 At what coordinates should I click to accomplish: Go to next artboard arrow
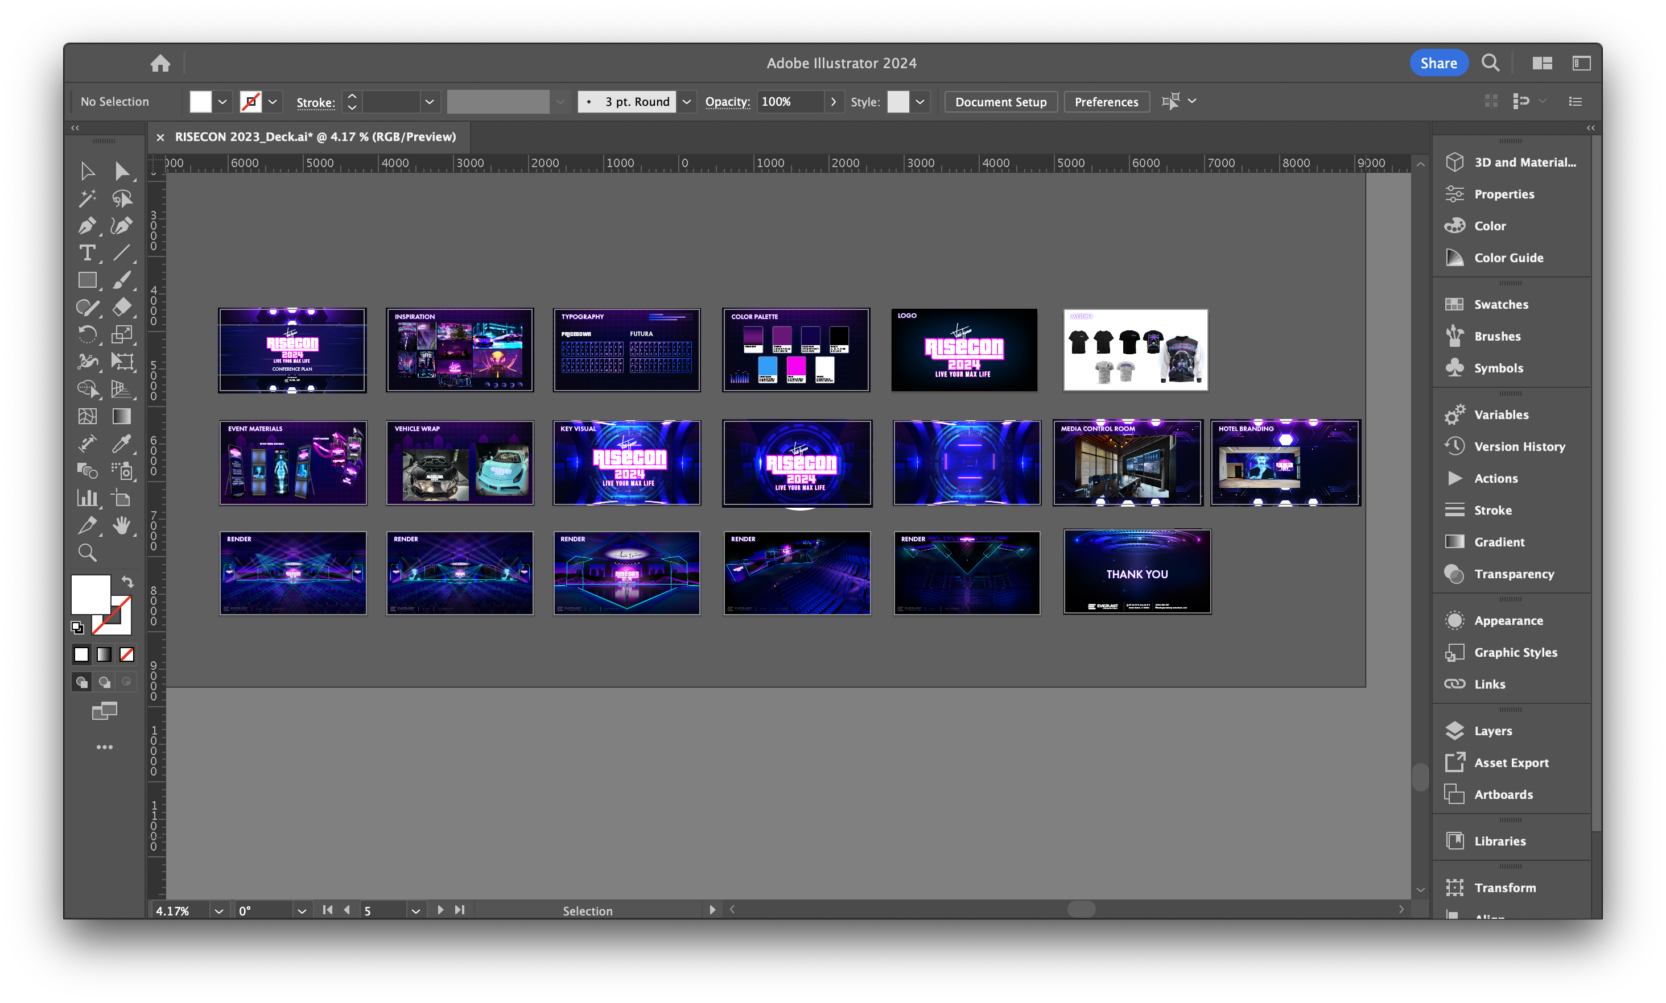(440, 910)
